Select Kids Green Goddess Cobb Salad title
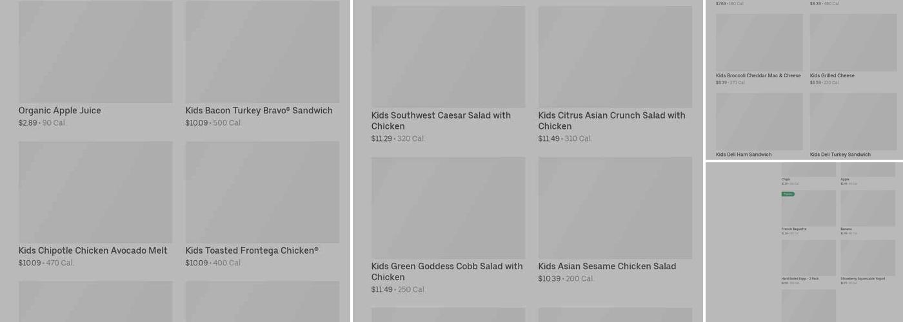 point(446,271)
